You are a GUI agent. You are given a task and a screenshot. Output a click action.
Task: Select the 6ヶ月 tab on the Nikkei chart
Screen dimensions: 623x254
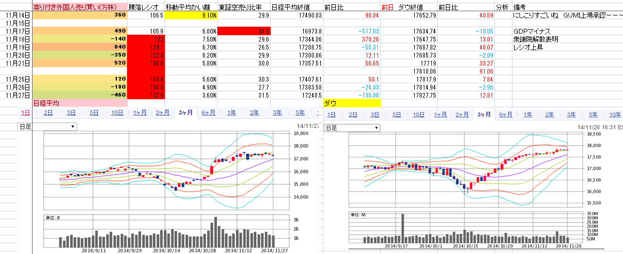click(x=209, y=113)
